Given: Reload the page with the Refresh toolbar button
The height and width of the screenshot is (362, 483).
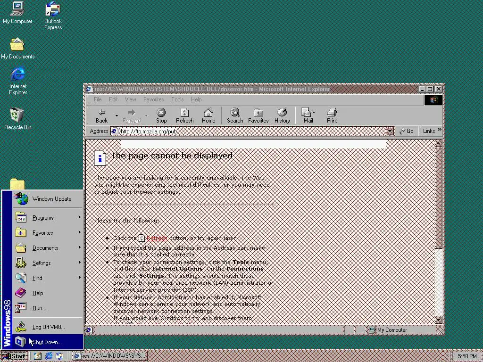Looking at the screenshot, I should click(x=184, y=116).
